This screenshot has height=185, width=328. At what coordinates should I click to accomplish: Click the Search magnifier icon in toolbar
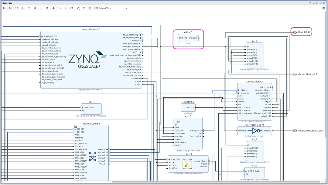(x=35, y=8)
